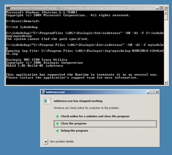Select Close the program option
172x155 pixels.
coord(105,124)
